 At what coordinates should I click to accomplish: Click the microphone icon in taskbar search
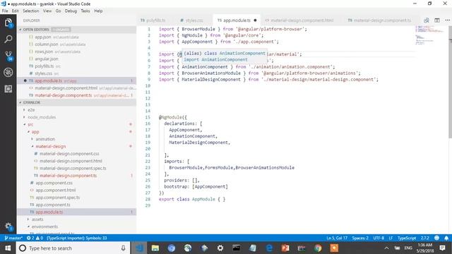123,248
